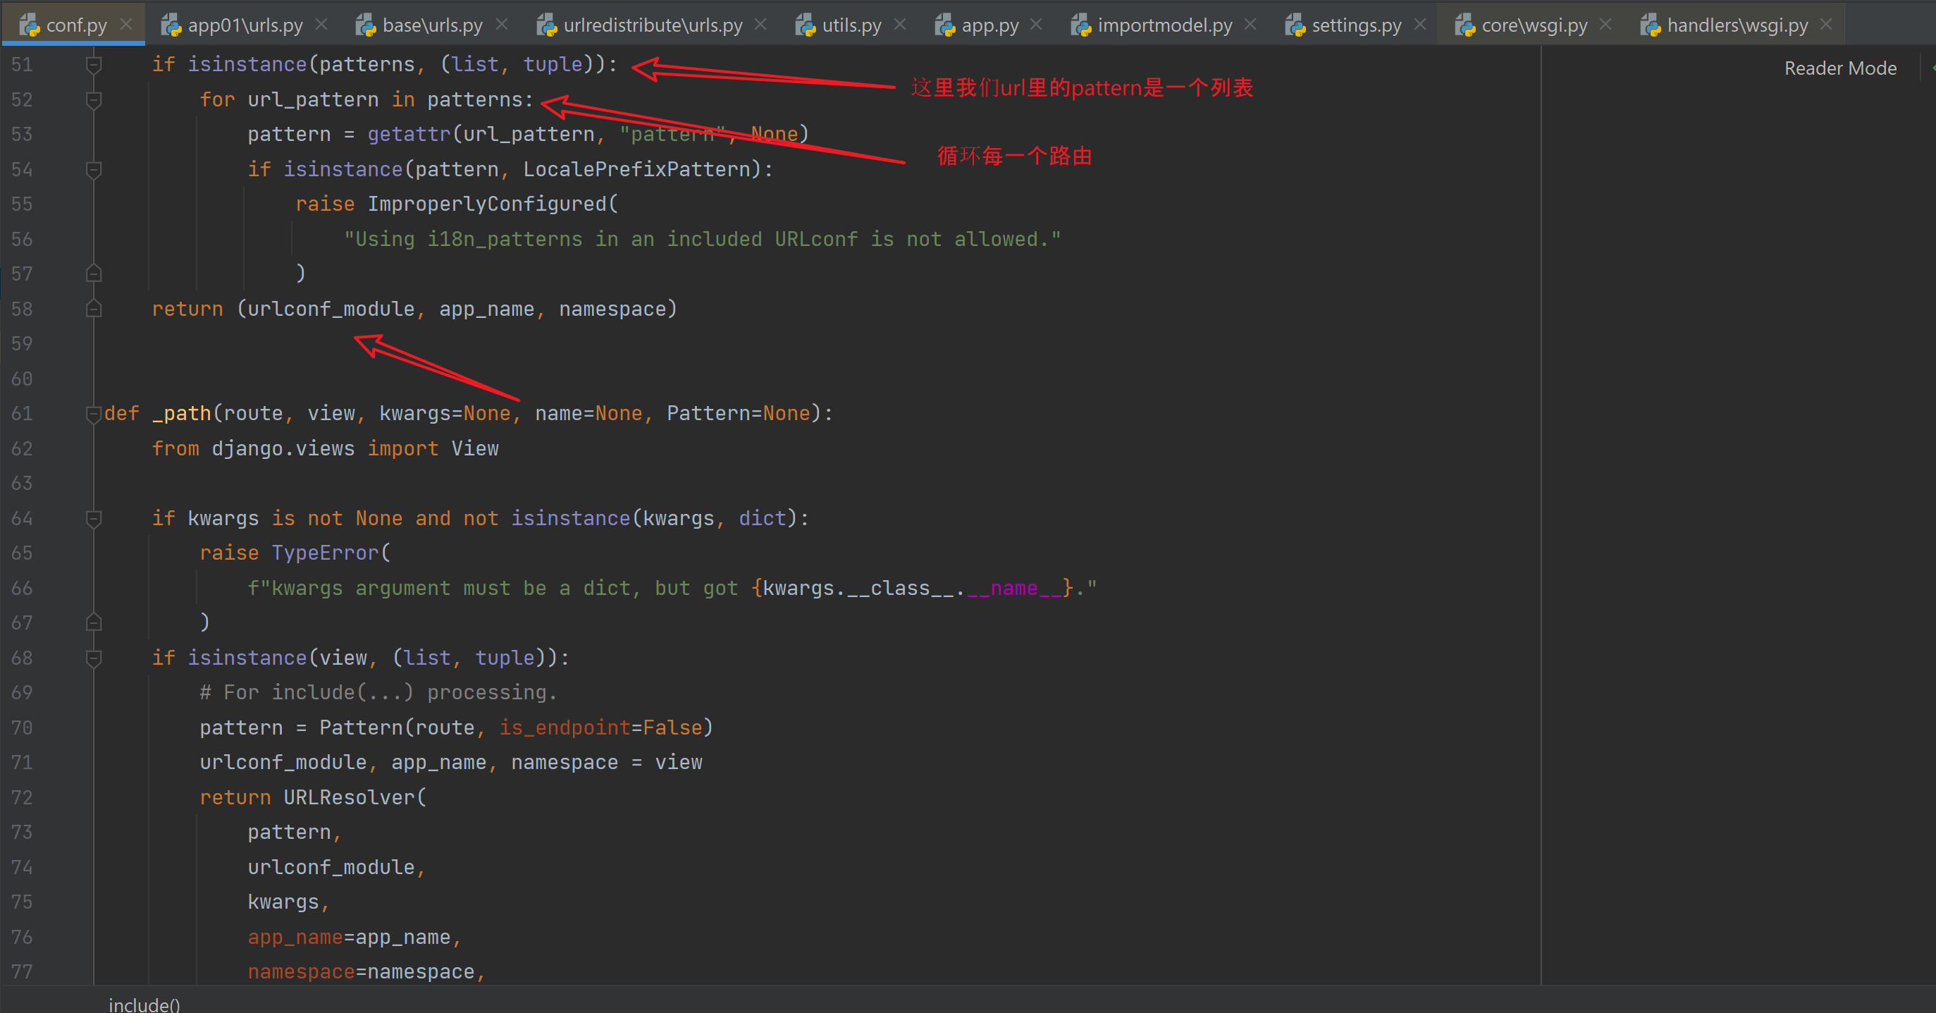
Task: Click line number 59 in the gutter
Action: pyautogui.click(x=22, y=343)
